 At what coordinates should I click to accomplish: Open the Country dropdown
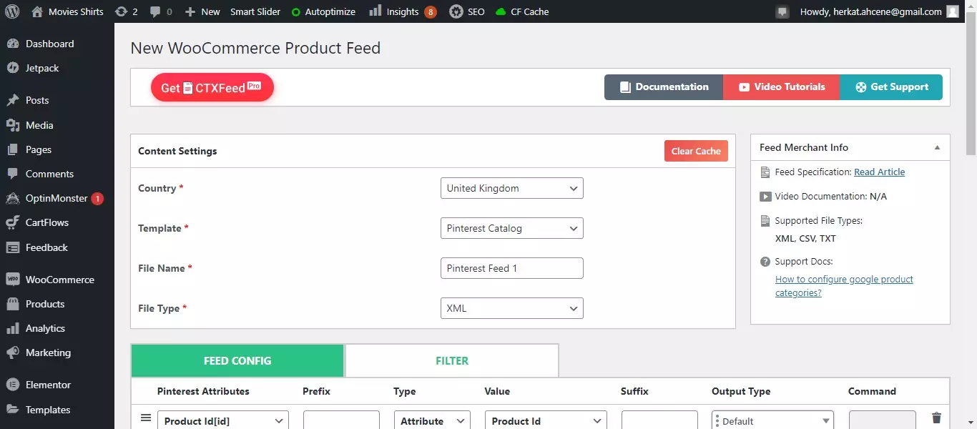click(512, 188)
